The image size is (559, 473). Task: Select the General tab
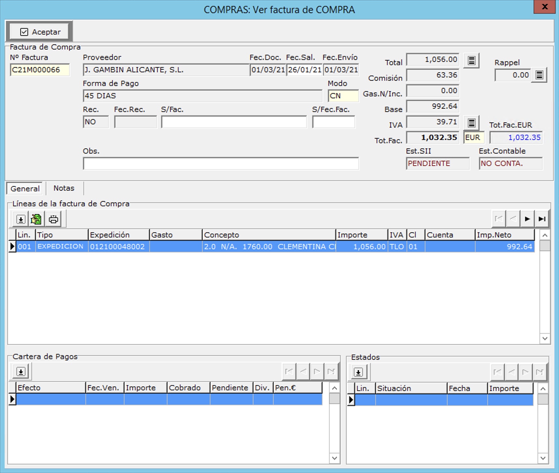pyautogui.click(x=25, y=189)
